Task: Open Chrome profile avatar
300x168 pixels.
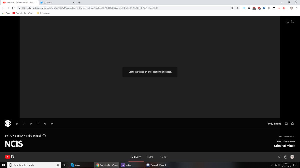Action: point(291,8)
